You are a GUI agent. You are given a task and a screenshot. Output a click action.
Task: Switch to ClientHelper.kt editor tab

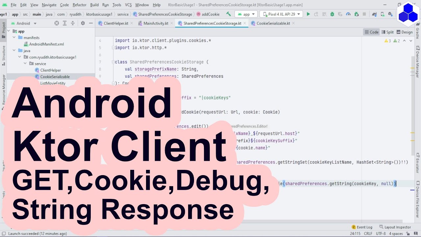[x=116, y=23]
